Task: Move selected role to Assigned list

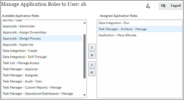Action: pyautogui.click(x=92, y=47)
